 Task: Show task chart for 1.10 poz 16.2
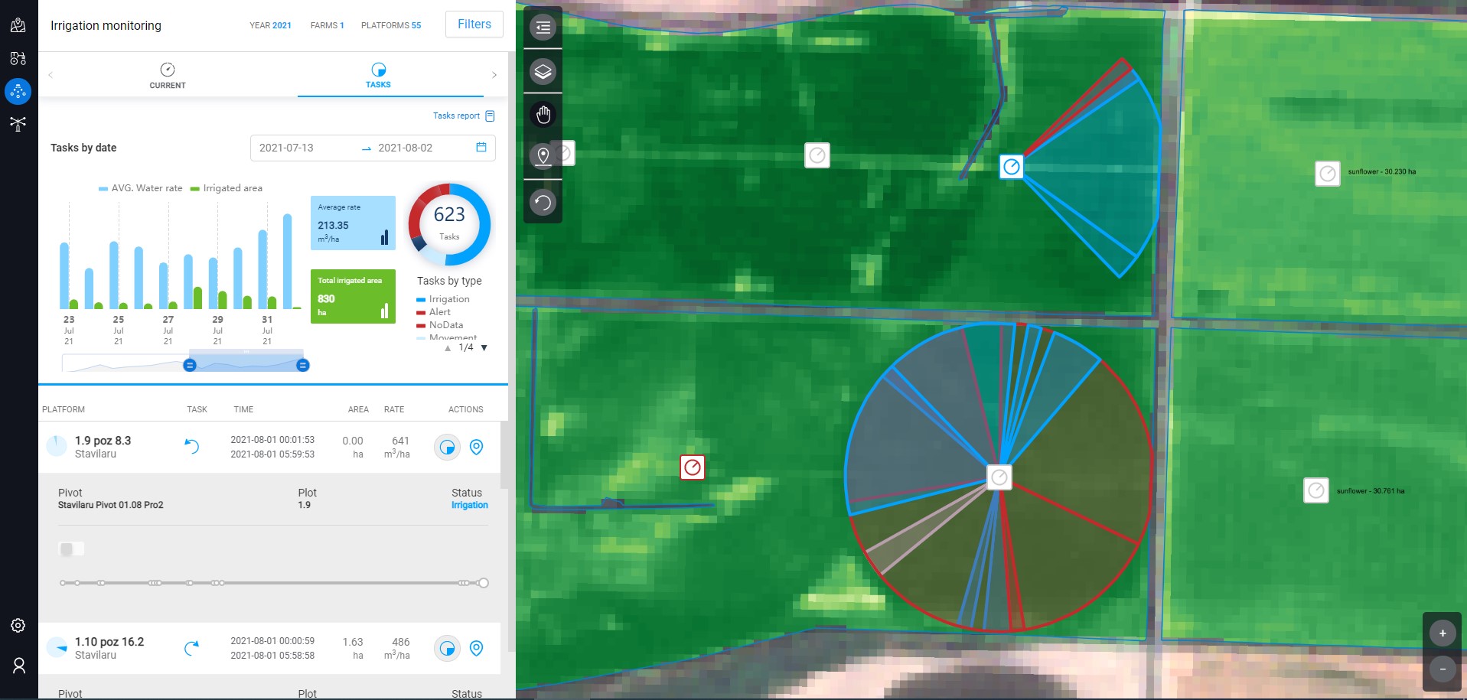[447, 648]
